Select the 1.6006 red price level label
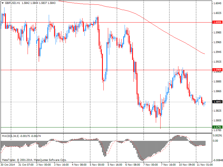The image size is (223, 167). point(217,22)
